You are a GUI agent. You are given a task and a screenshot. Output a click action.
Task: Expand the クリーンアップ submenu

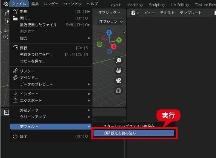click(51, 117)
